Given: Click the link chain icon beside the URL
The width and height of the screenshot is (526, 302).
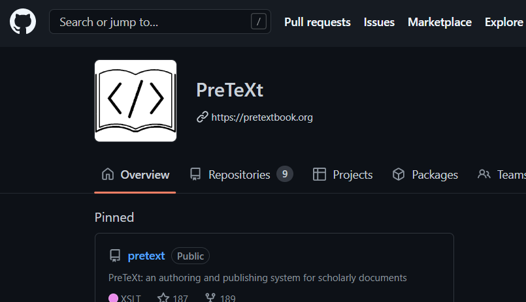Looking at the screenshot, I should [x=203, y=117].
